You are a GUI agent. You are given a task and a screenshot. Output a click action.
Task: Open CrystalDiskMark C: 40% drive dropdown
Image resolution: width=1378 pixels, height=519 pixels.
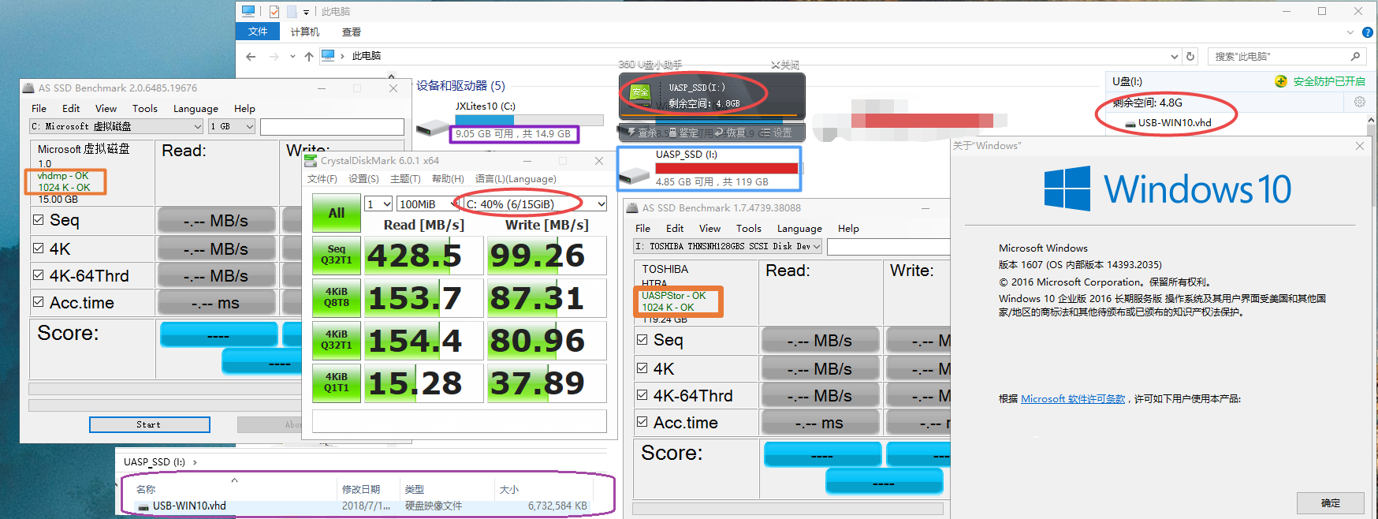click(535, 204)
